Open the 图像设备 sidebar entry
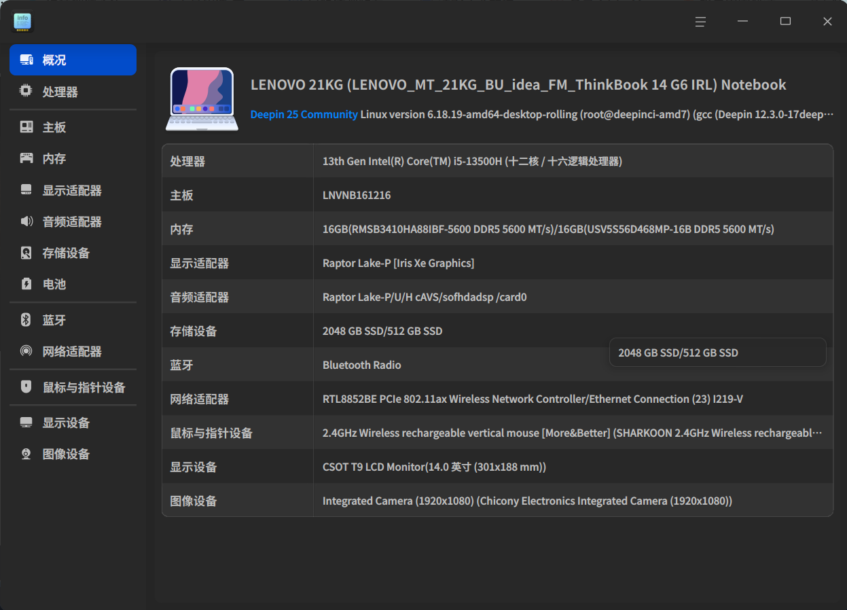The width and height of the screenshot is (847, 610). 73,454
